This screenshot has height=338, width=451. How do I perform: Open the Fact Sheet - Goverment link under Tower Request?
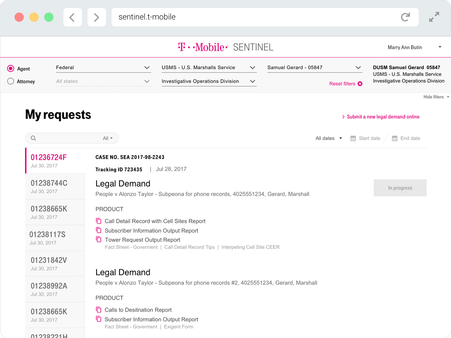point(131,247)
